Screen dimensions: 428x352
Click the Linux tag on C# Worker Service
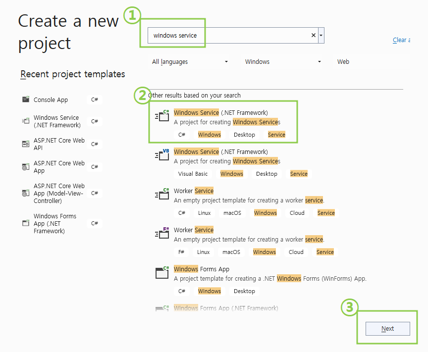point(204,213)
